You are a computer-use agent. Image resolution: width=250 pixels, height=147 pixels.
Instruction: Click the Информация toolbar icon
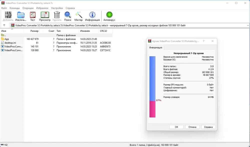click(92, 16)
